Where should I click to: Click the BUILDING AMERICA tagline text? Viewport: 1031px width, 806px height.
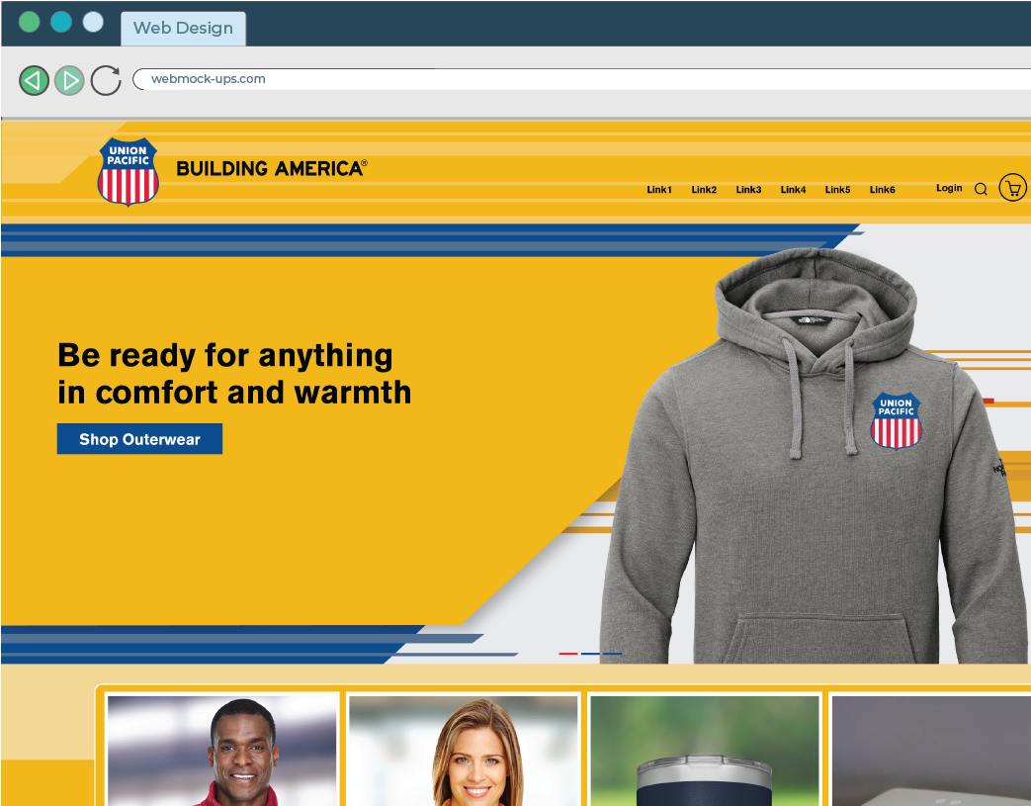tap(271, 168)
